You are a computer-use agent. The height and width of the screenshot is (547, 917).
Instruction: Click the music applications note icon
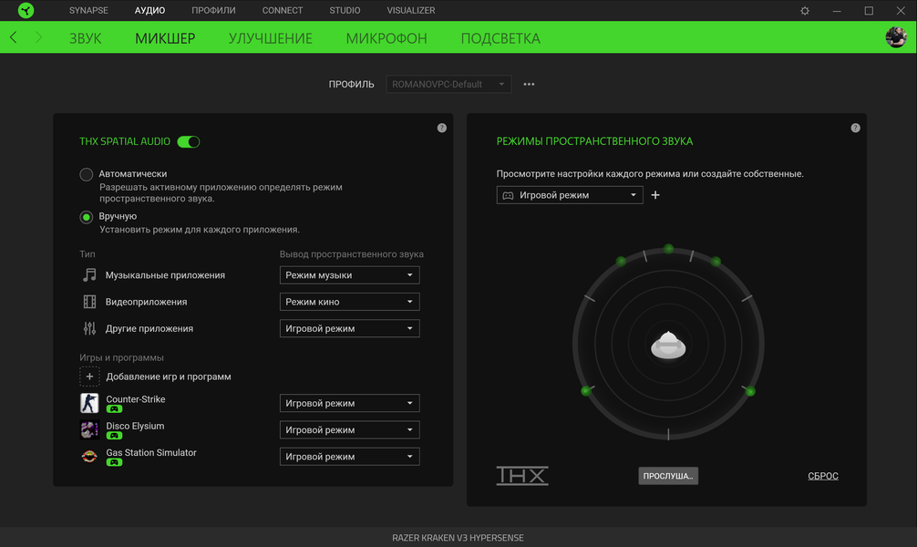pyautogui.click(x=89, y=275)
